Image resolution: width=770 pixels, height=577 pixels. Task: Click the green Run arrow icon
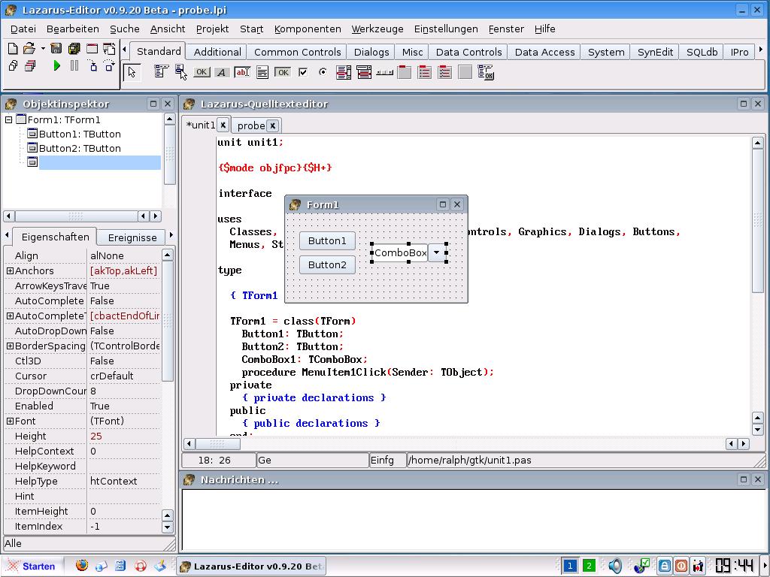56,66
